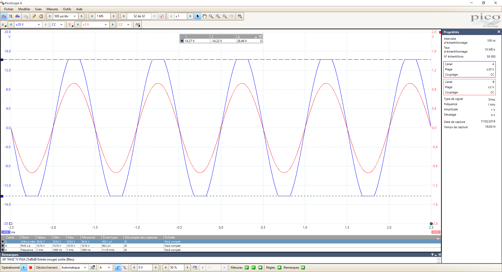Select Spectrum mode icon
Screen dimensions: 502x272
[18, 16]
